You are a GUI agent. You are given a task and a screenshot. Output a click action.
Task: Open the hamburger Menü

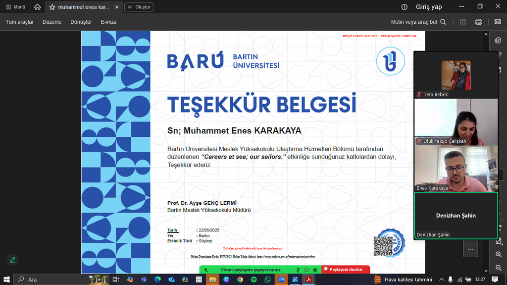point(15,7)
